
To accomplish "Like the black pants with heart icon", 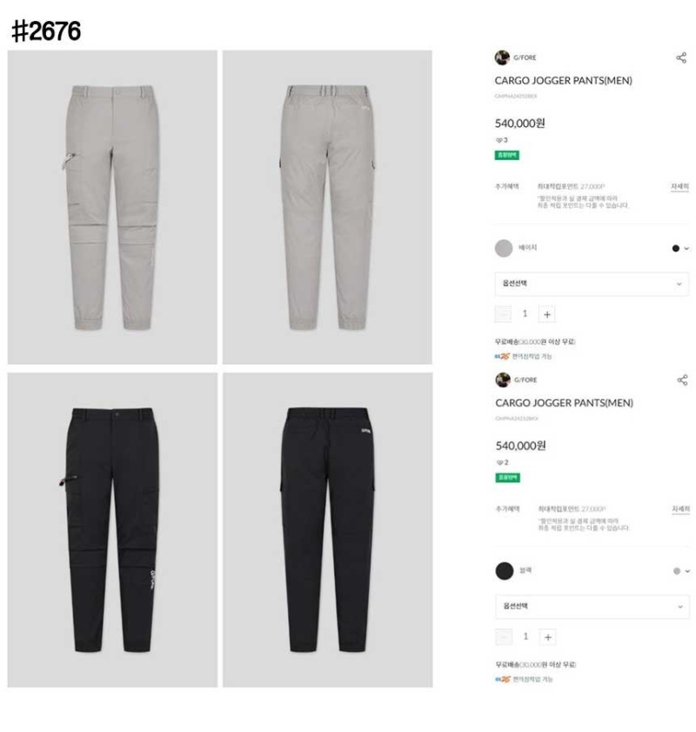I will tap(499, 463).
